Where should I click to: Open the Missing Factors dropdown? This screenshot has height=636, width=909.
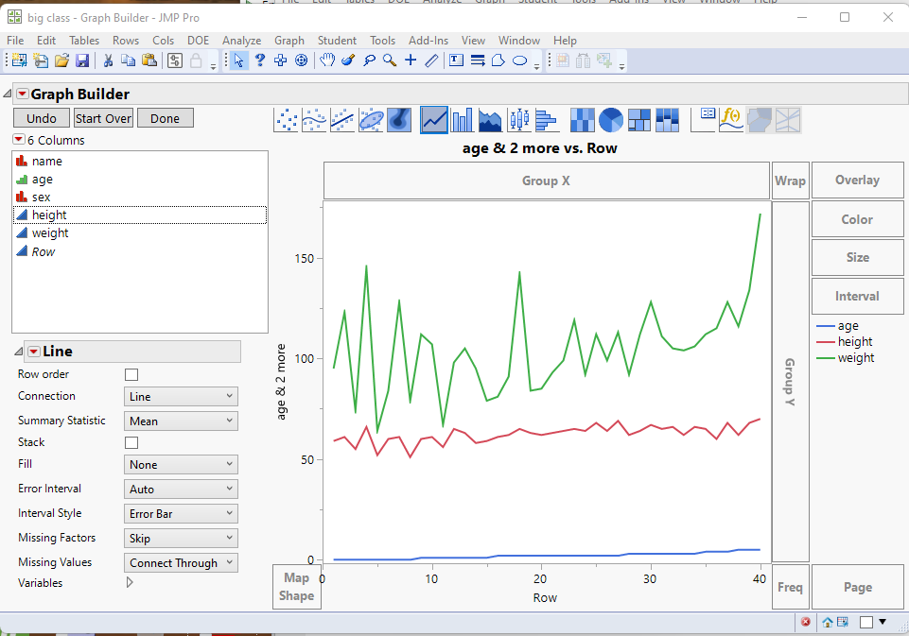pos(181,538)
